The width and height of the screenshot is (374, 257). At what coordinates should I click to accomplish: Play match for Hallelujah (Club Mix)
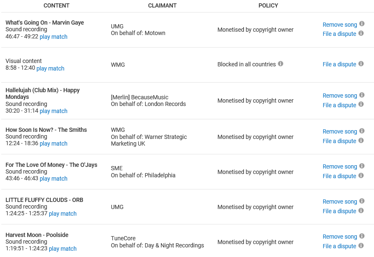53,111
